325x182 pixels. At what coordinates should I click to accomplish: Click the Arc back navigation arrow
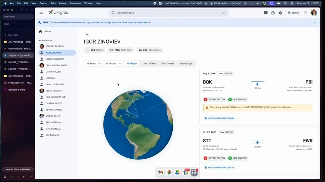click(x=22, y=10)
